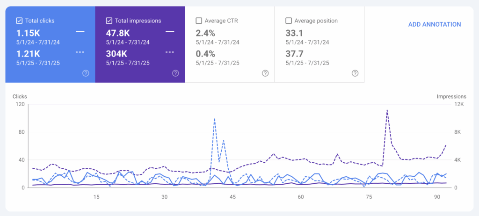479x216 pixels.
Task: Enable the Average position checkbox
Action: pos(288,21)
